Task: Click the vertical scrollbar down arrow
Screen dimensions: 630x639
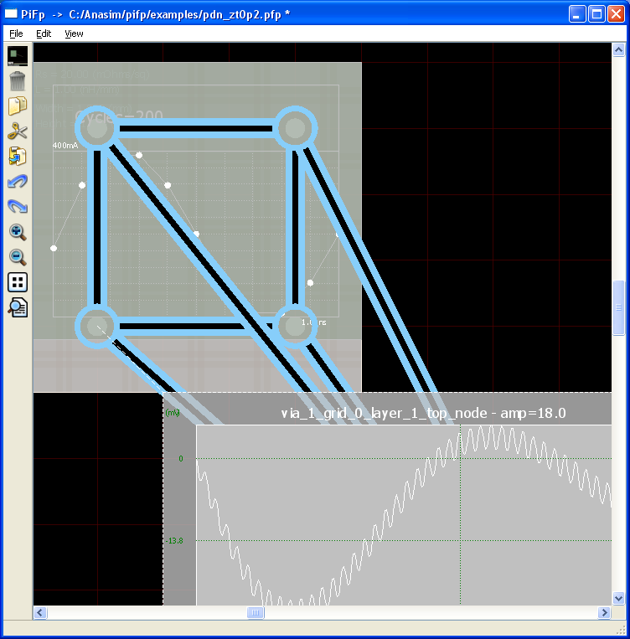Action: click(619, 598)
